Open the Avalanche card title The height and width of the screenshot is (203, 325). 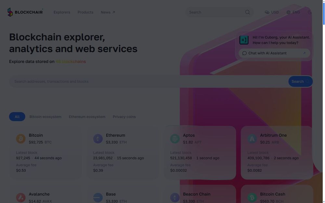tap(39, 194)
